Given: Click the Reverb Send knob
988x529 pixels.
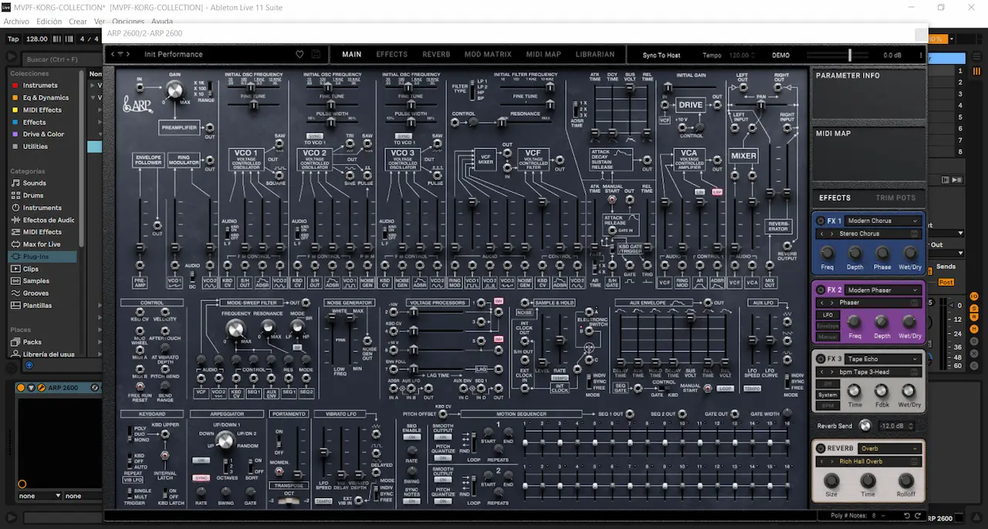Looking at the screenshot, I should 864,426.
